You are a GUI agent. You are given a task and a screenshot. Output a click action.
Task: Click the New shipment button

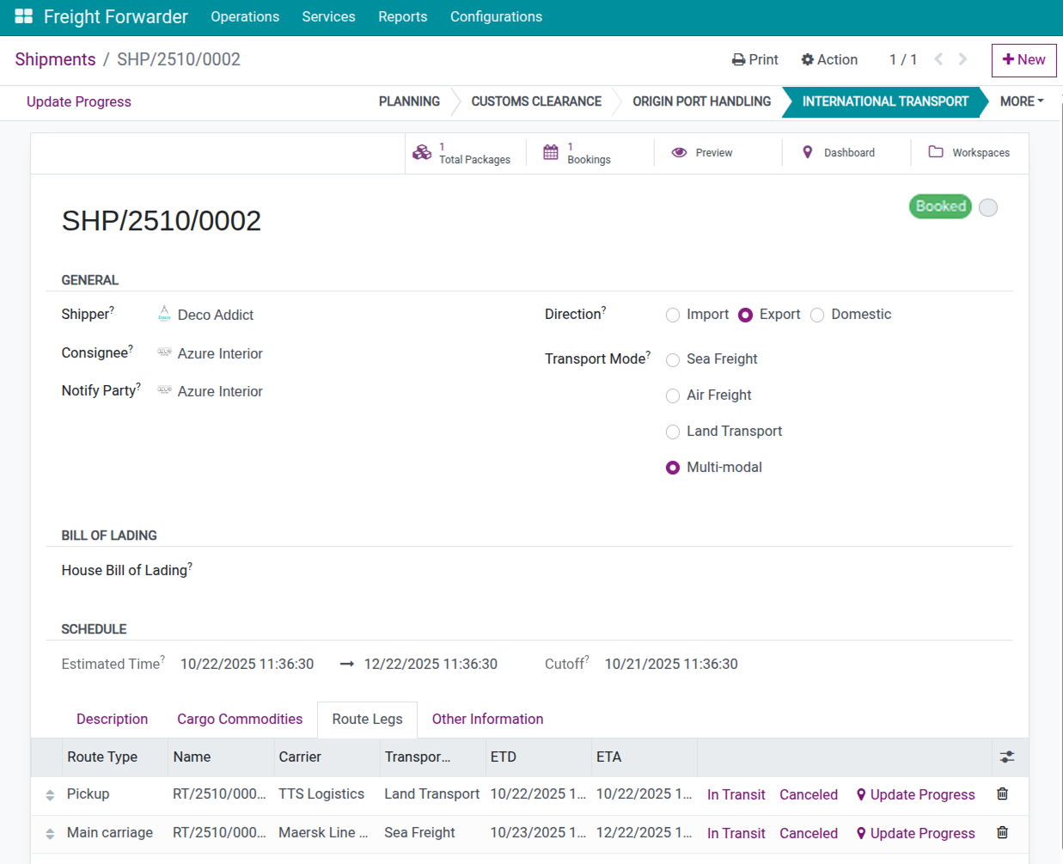1023,60
